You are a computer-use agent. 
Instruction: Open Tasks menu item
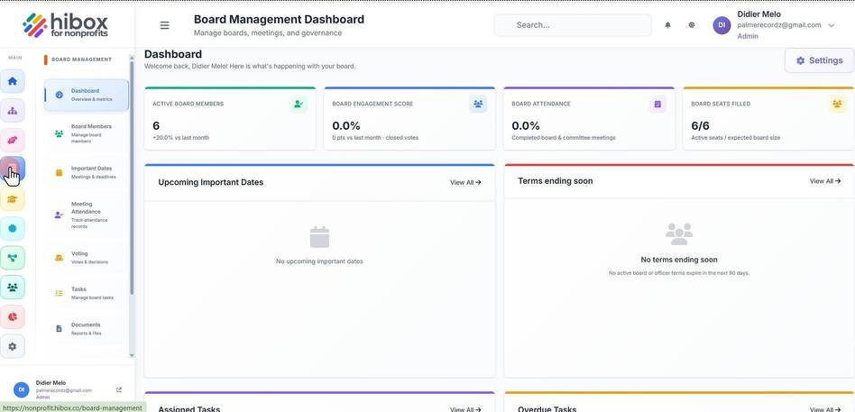coord(87,293)
